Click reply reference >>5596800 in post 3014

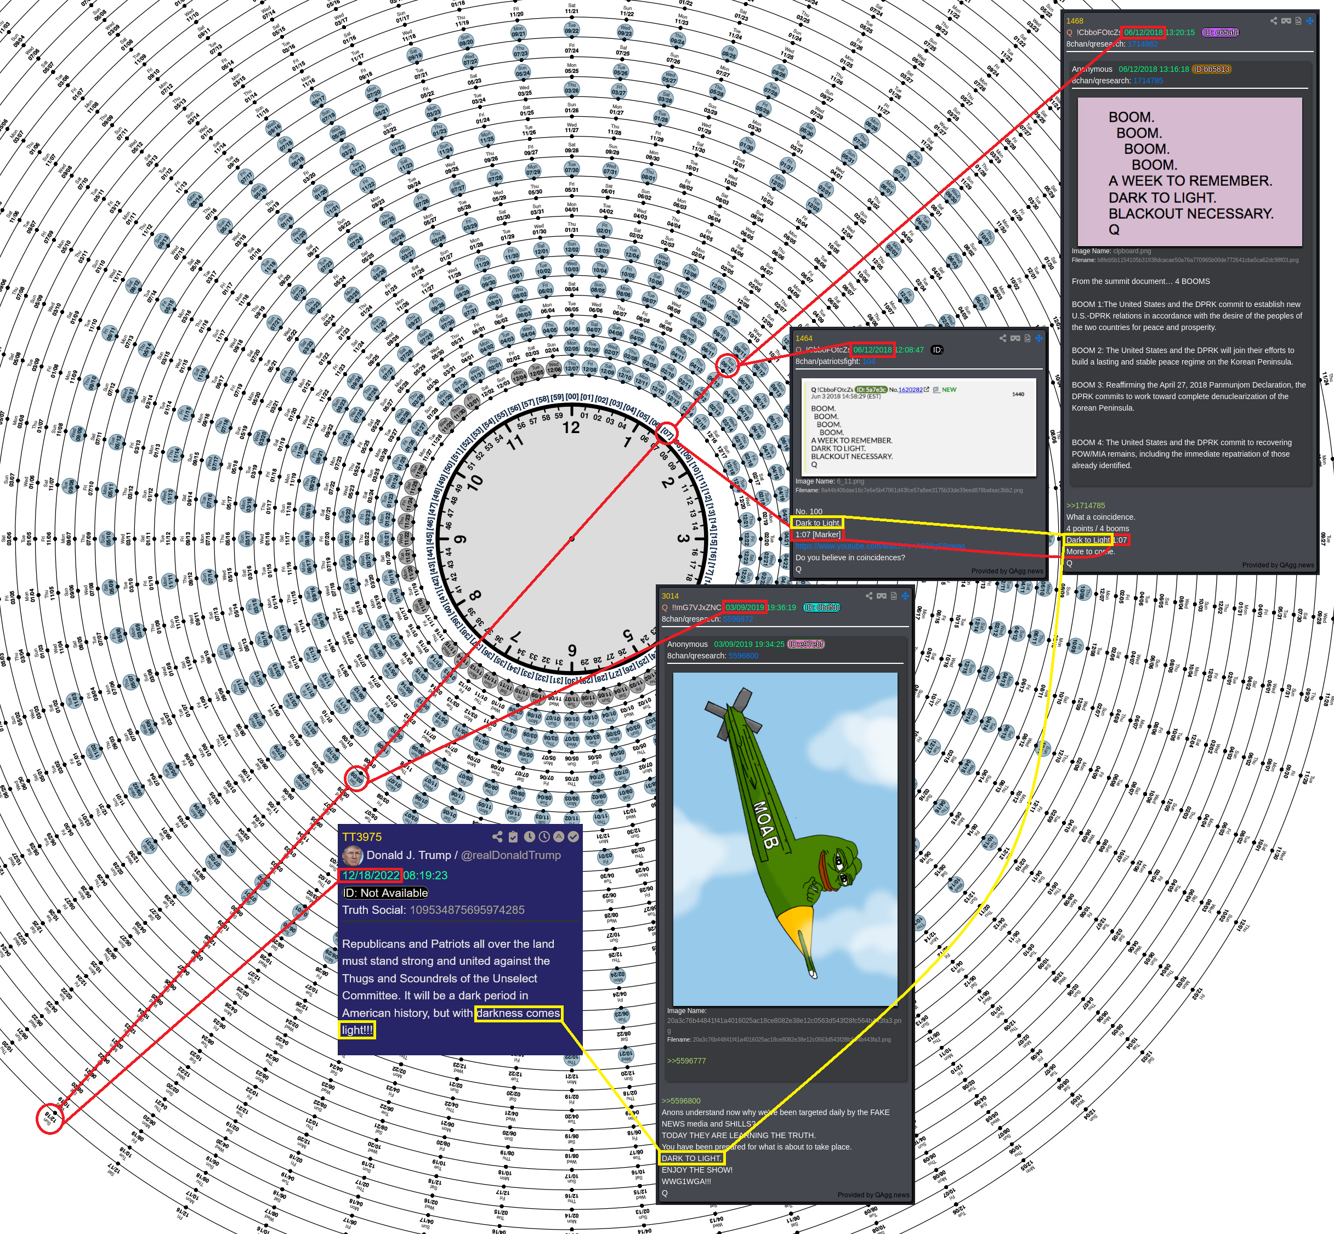point(680,1100)
